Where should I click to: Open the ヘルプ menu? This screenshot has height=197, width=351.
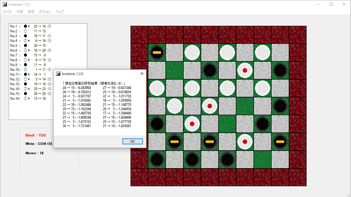tap(60, 12)
